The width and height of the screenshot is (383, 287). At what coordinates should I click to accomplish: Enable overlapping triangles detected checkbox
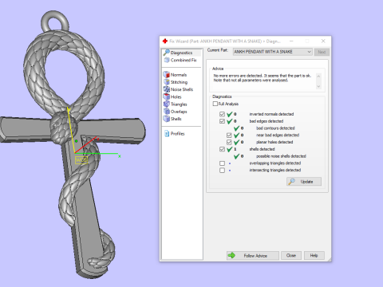(x=222, y=163)
